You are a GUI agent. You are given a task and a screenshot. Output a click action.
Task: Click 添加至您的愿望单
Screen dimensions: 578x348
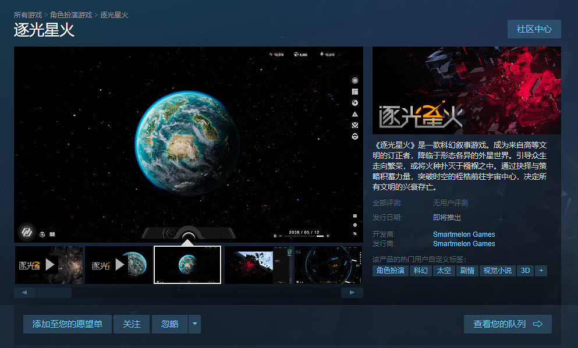[67, 324]
